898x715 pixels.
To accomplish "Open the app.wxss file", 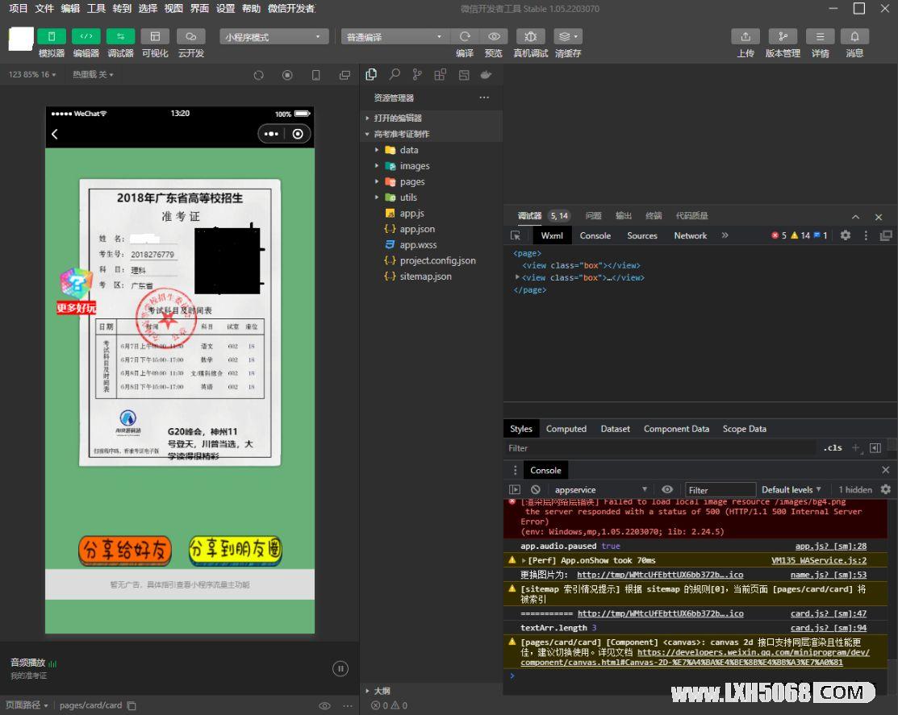I will 432,245.
